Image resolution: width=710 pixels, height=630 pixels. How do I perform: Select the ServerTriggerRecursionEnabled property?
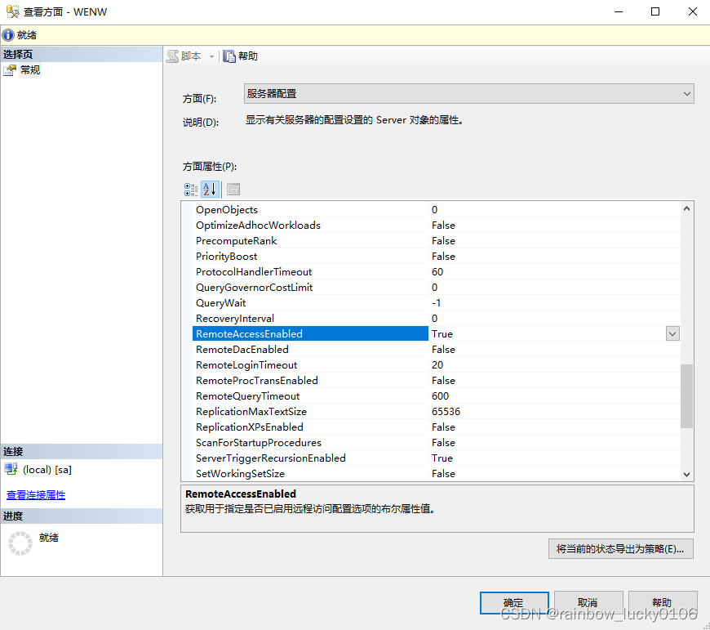click(437, 458)
